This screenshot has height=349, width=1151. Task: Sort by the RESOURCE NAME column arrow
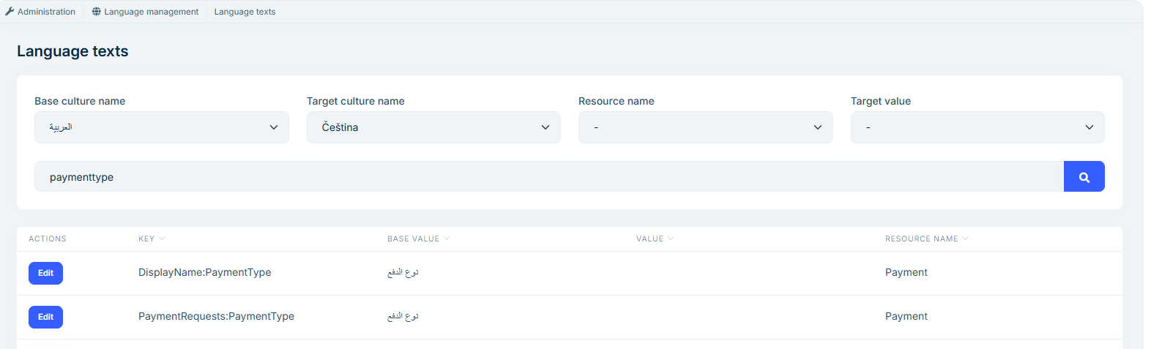(965, 239)
